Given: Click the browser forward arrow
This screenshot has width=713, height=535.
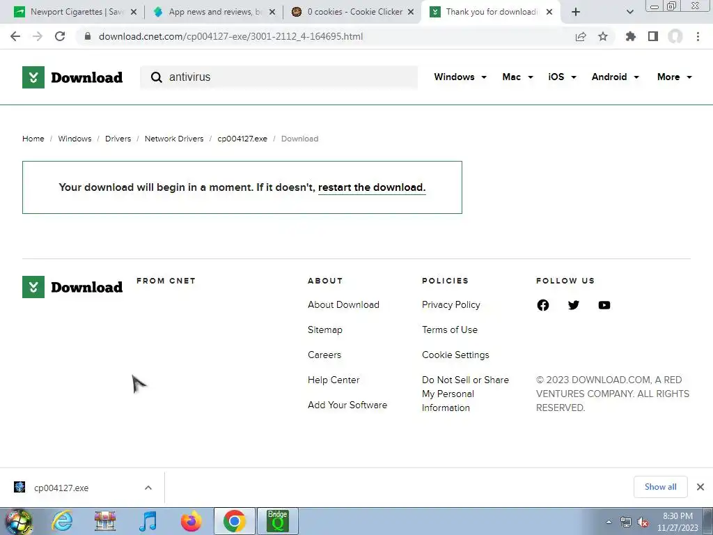Looking at the screenshot, I should point(38,36).
